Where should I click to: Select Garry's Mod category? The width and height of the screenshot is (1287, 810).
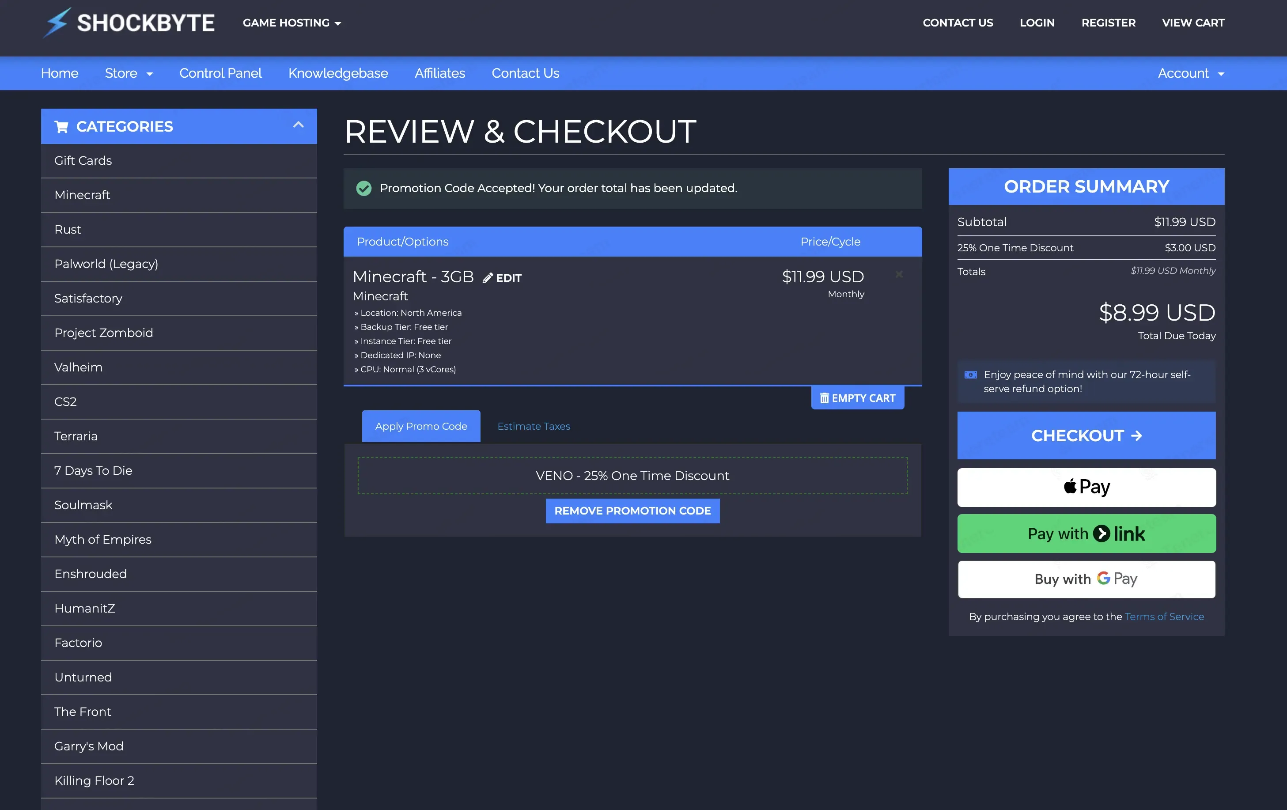pos(179,746)
